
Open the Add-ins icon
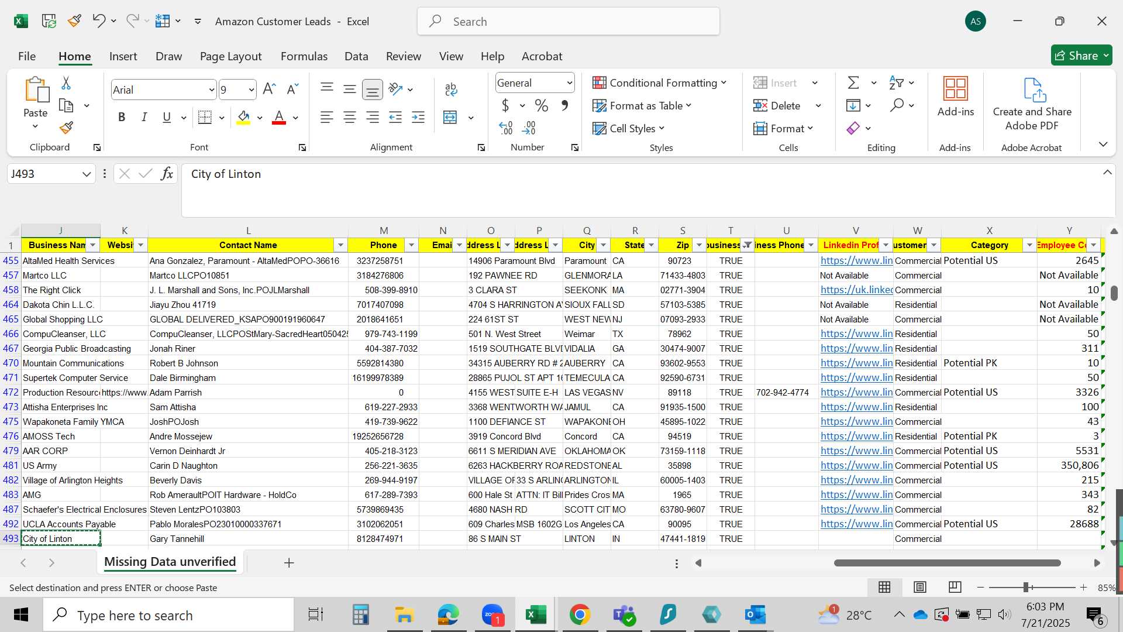pyautogui.click(x=956, y=97)
